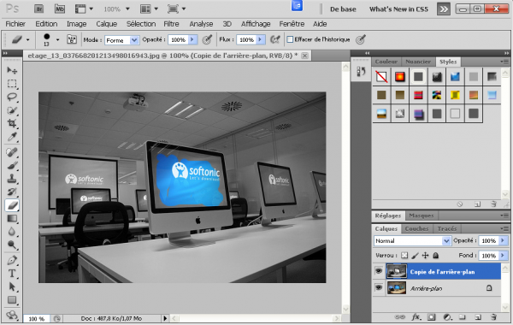Edit the status bar zoom field
This screenshot has width=513, height=325.
36,318
